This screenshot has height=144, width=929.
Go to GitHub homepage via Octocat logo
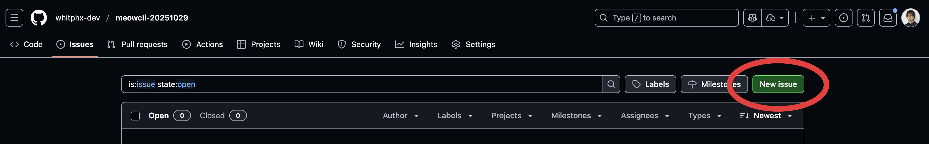[39, 18]
